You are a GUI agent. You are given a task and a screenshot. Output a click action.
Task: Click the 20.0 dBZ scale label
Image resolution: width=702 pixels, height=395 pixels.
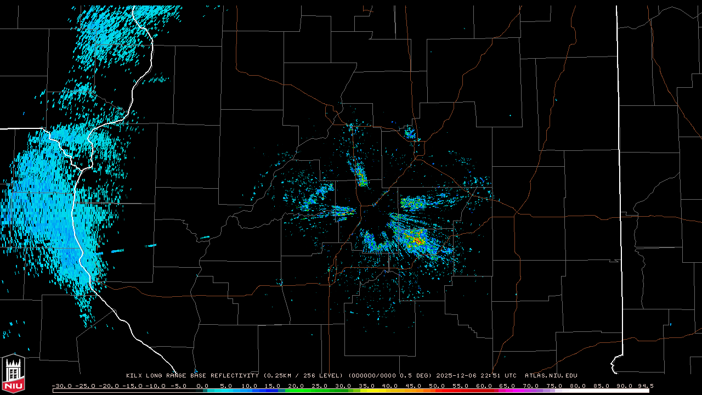[296, 386]
